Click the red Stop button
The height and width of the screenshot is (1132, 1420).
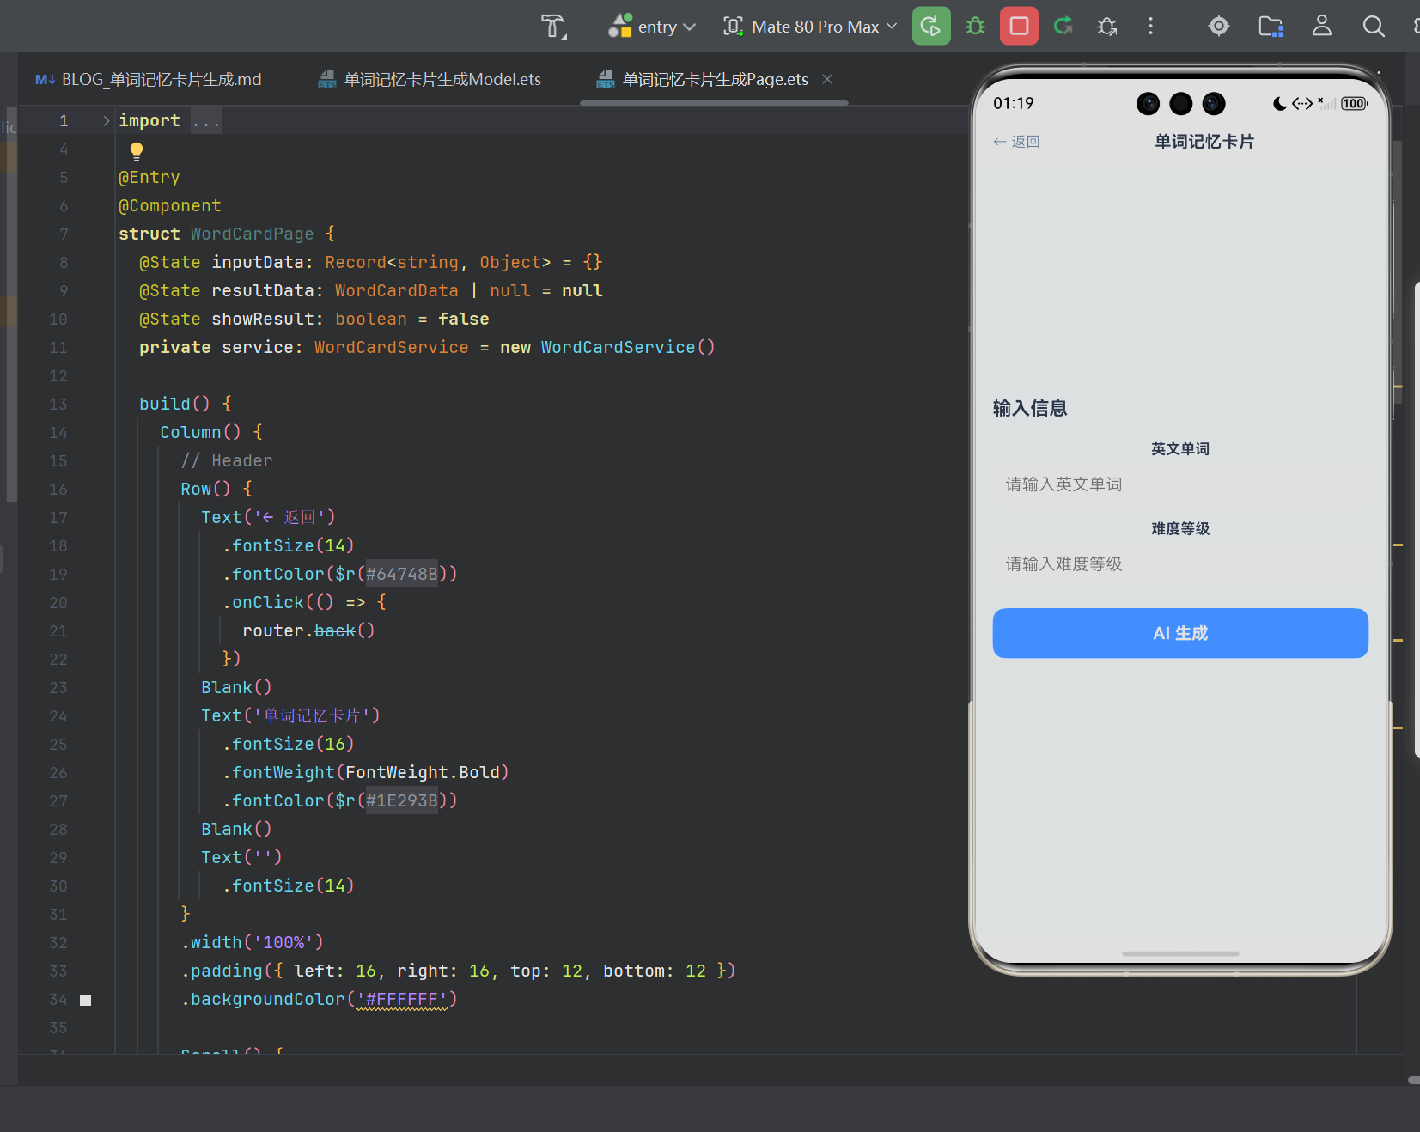1019,26
